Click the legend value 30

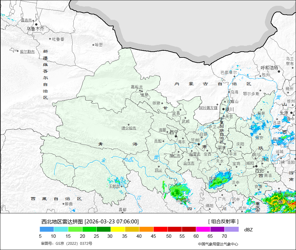(110, 236)
